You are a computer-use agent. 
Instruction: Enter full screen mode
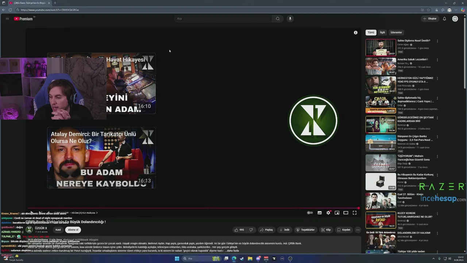(355, 213)
